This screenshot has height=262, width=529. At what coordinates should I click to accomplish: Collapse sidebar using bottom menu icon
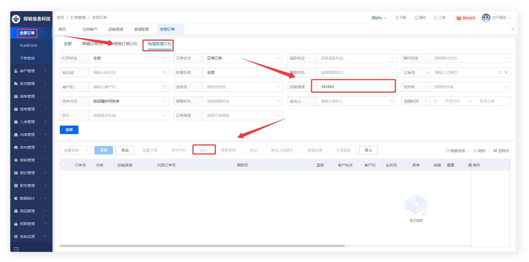(x=16, y=249)
